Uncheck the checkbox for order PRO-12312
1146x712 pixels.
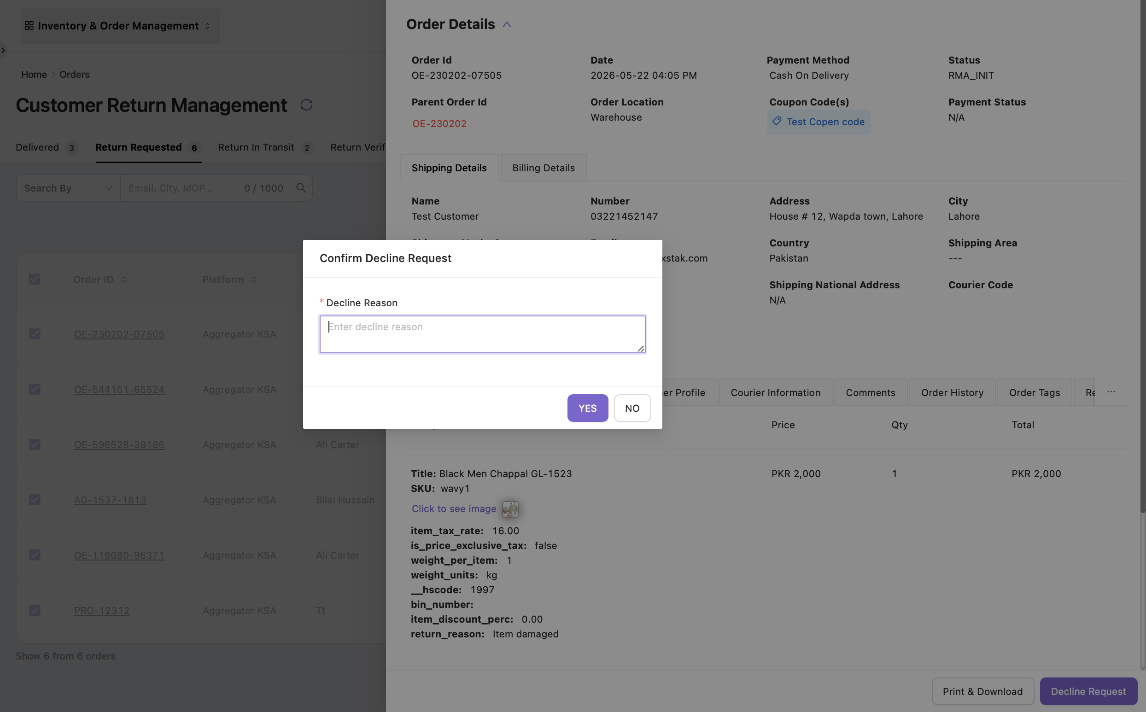click(x=35, y=610)
